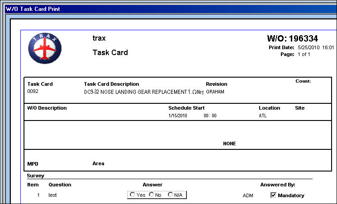
Task: Click the W/O: 196334 number heading
Action: [293, 38]
